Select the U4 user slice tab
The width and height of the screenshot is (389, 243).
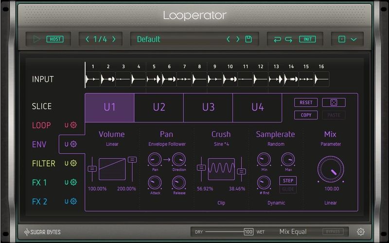tap(257, 107)
